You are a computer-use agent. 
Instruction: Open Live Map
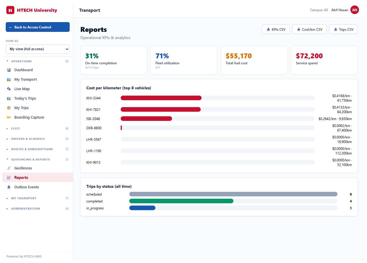coord(38,89)
